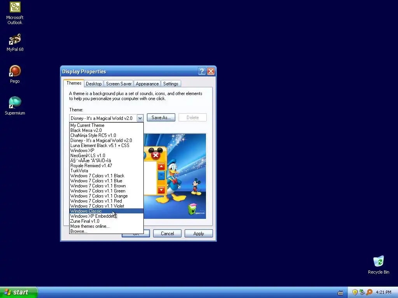Collapse the Theme dropdown arrow

(140, 118)
